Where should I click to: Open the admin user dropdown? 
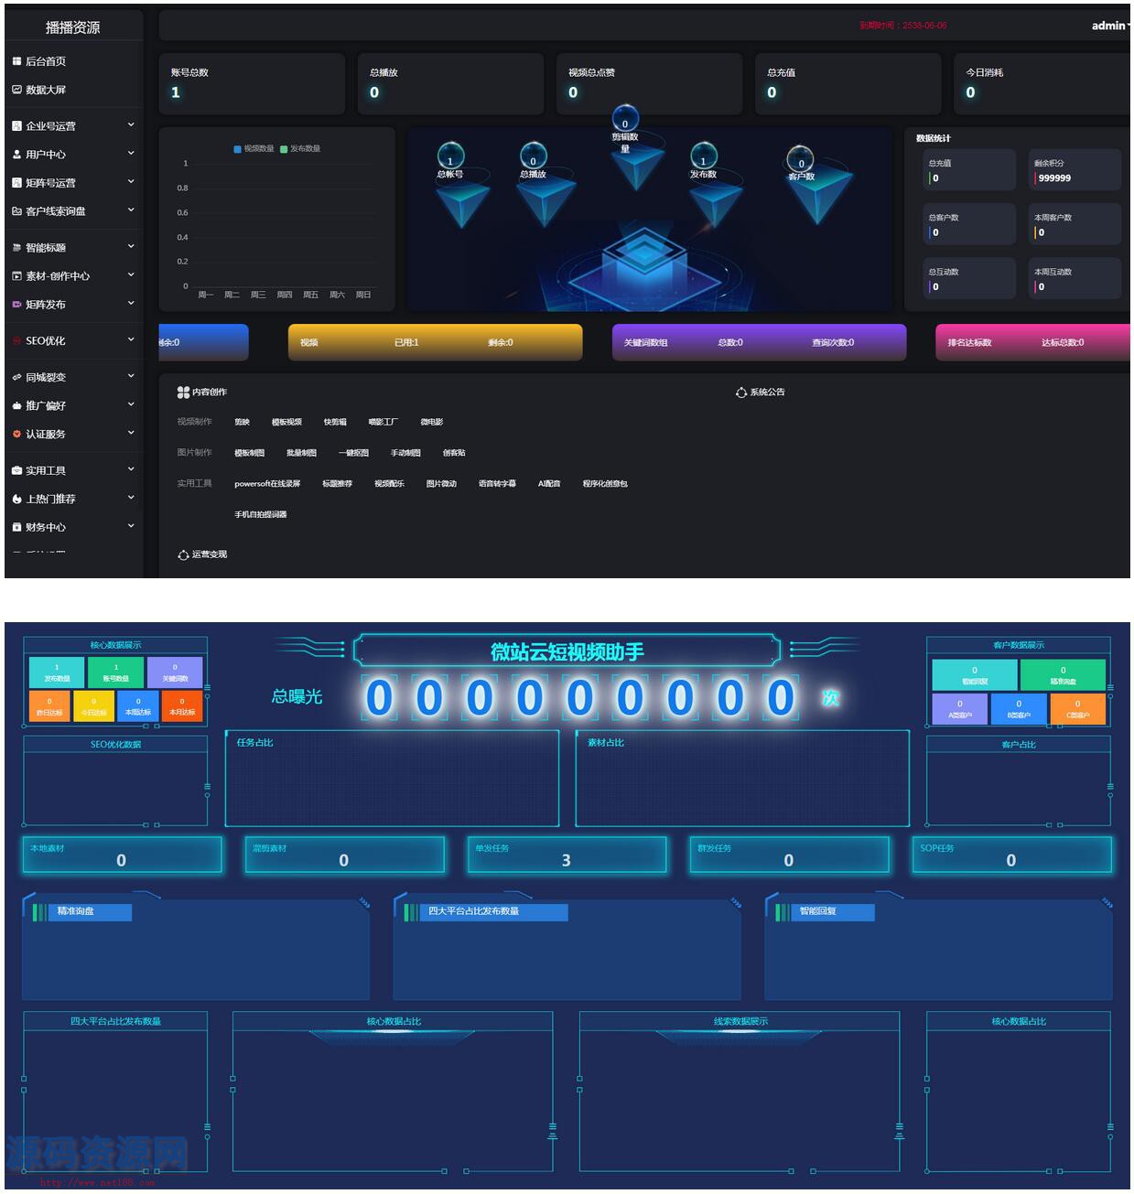coord(1109,26)
